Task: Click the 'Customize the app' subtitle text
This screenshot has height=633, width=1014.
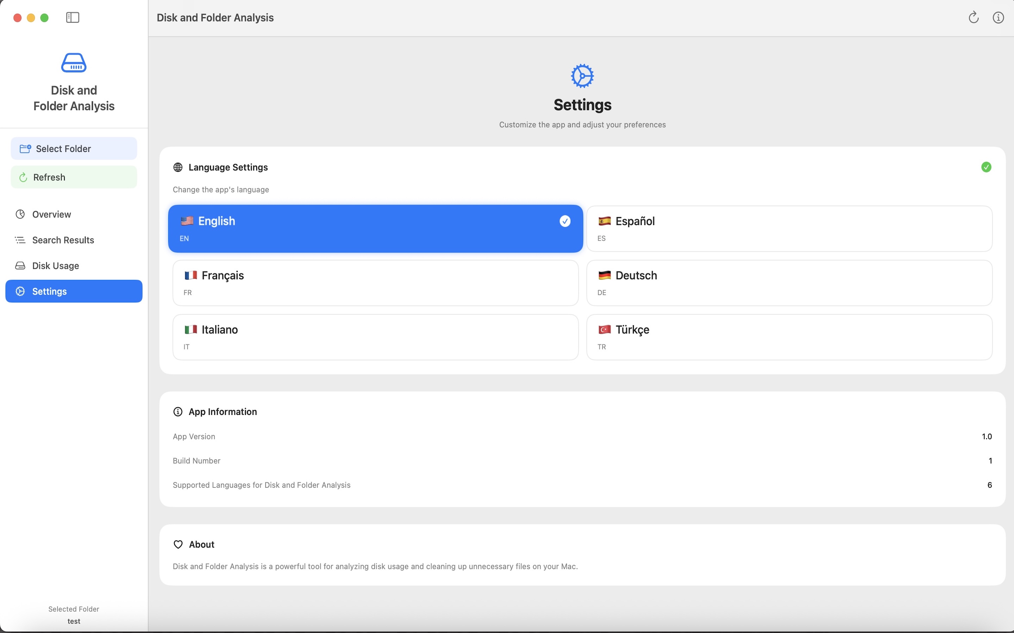Action: [x=582, y=125]
